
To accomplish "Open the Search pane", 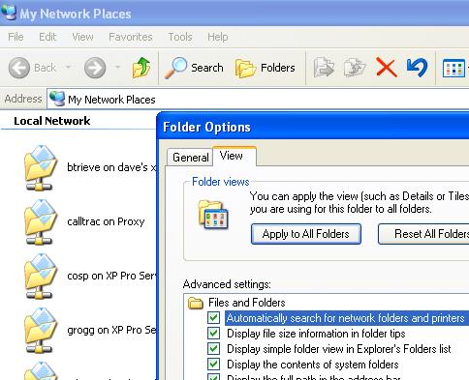I will (194, 68).
